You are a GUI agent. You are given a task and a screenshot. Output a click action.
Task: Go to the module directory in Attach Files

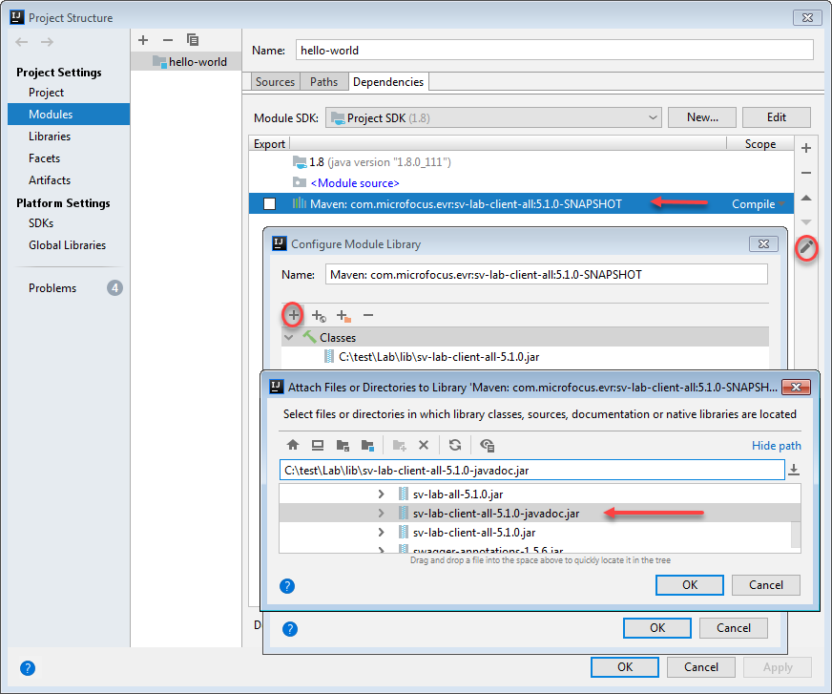367,445
